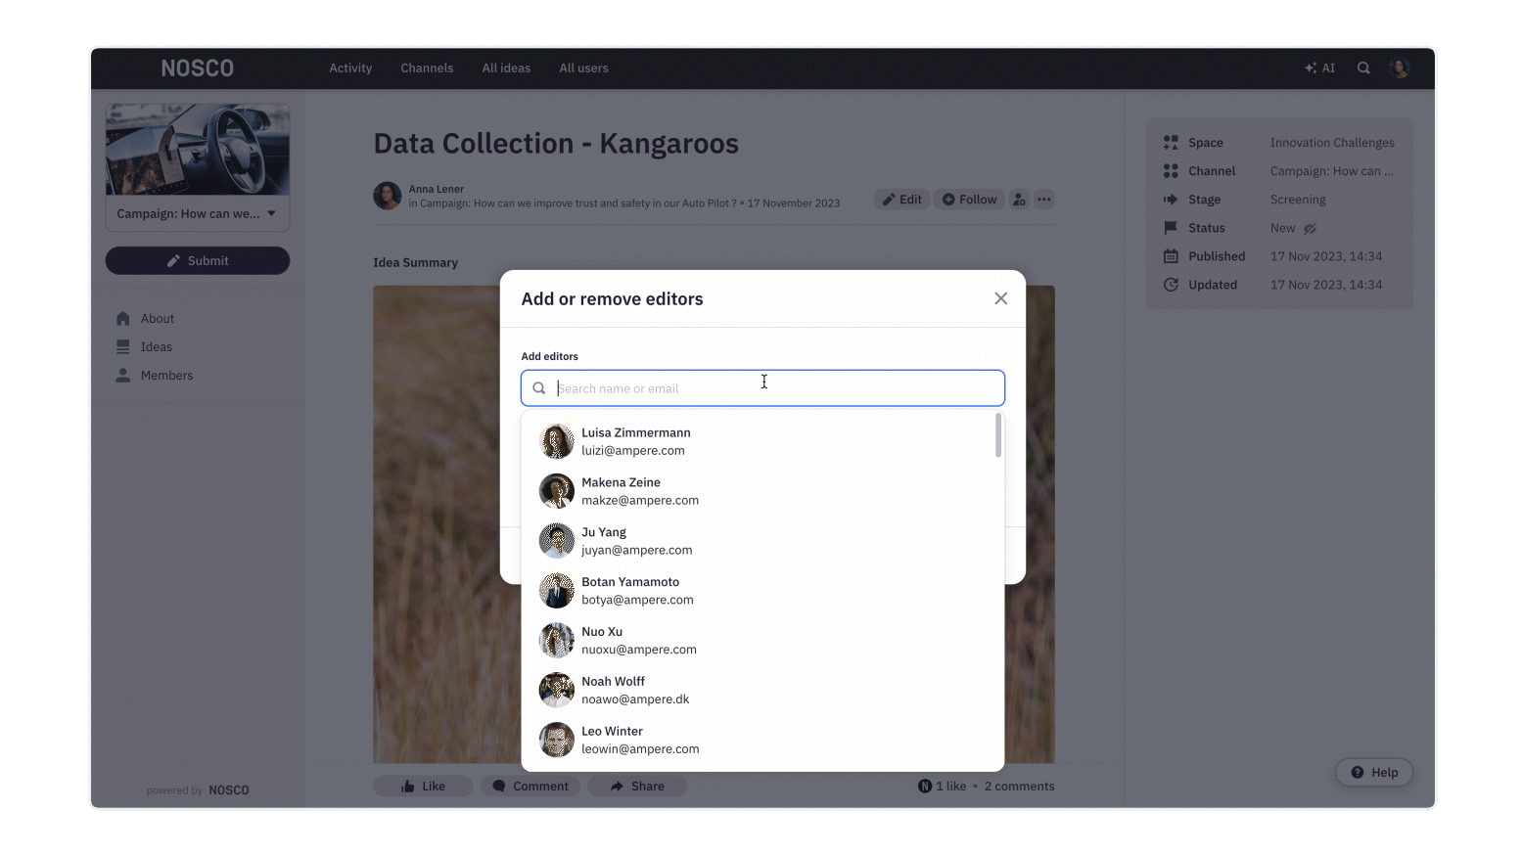Click the Space icon in details panel
This screenshot has width=1522, height=856.
tap(1171, 143)
